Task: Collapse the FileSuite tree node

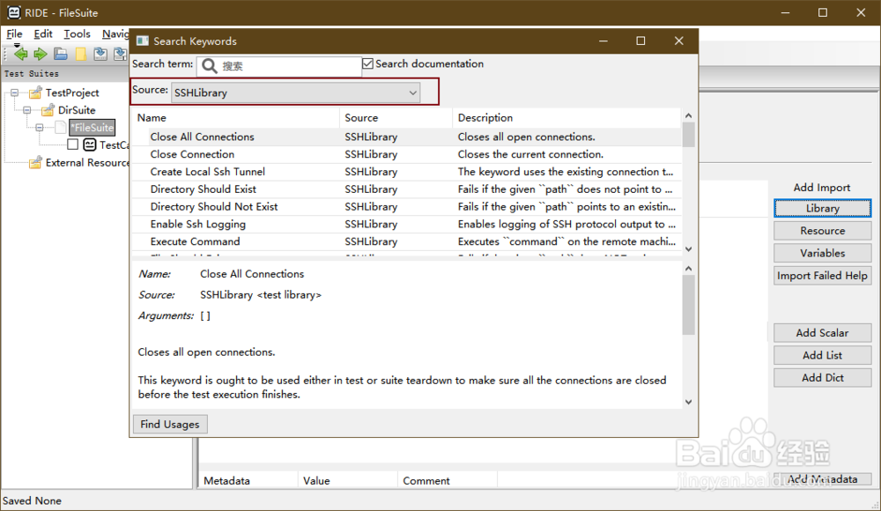Action: (x=40, y=127)
